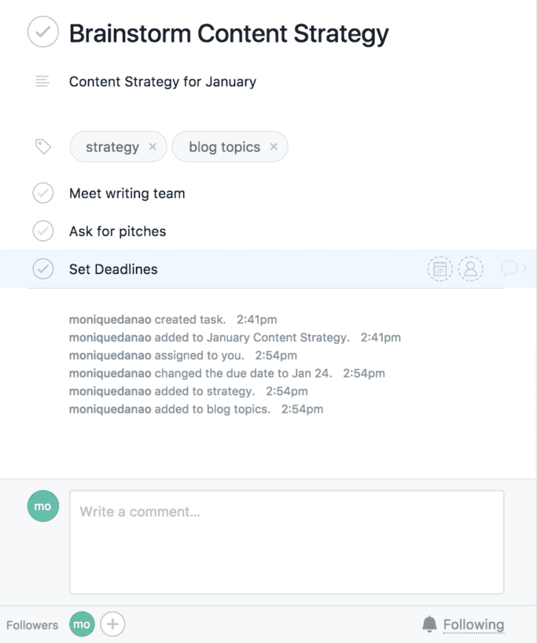Mark Brainstorm Content Strategy as complete

coord(43,32)
